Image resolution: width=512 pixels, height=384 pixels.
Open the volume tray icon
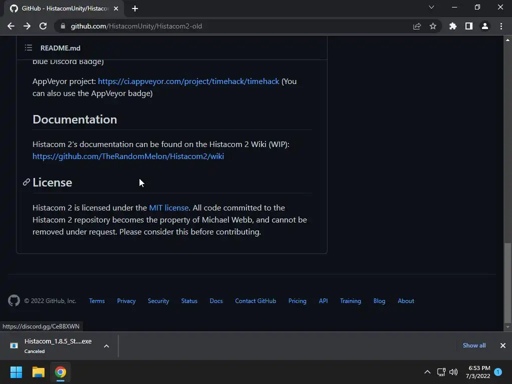453,372
